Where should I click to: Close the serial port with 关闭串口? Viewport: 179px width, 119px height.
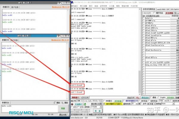pos(78,104)
